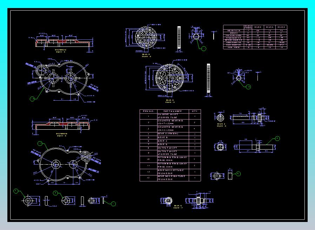Select the 3rd GEAR SHAFT STOPPER TUBE row
Screen dimensions: 315x230
(170, 116)
